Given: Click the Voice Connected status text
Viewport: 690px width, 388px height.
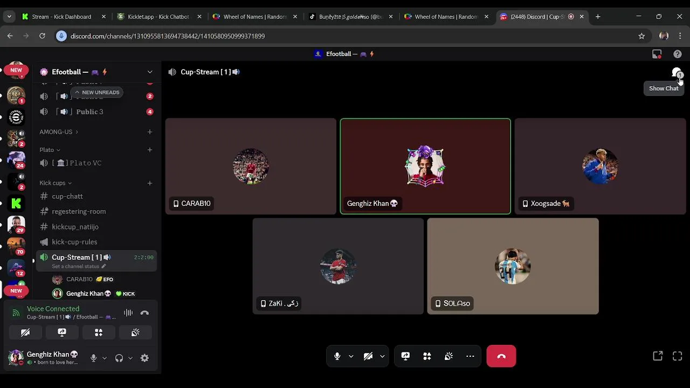Looking at the screenshot, I should tap(53, 309).
